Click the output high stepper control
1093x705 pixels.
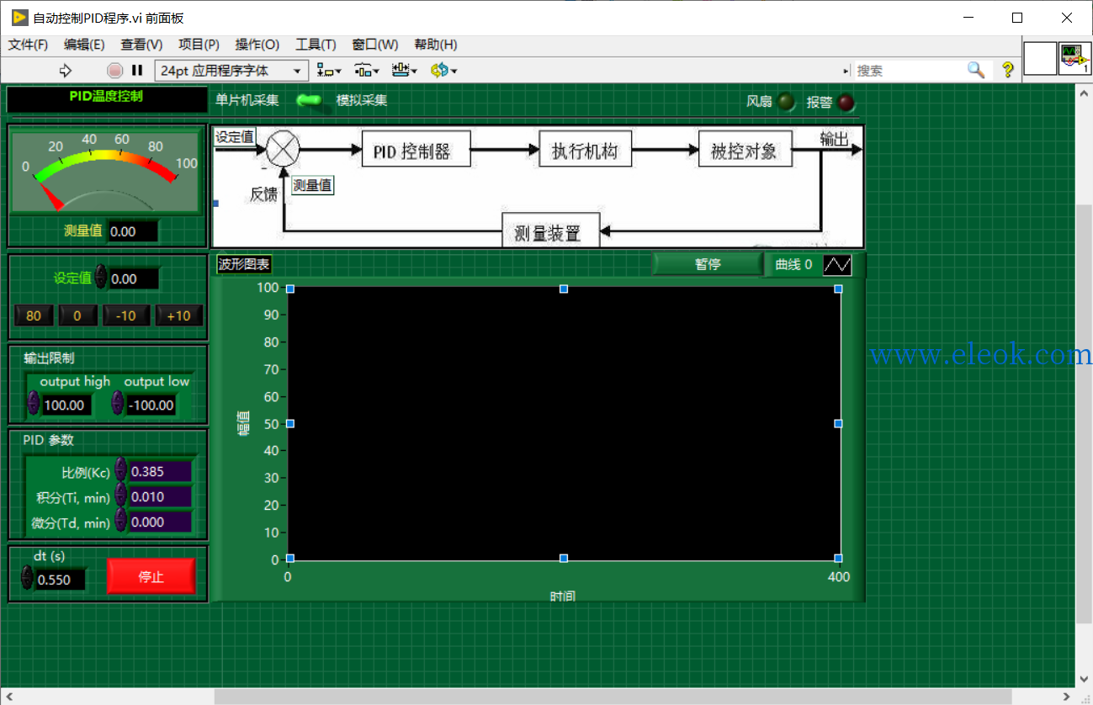pos(34,404)
